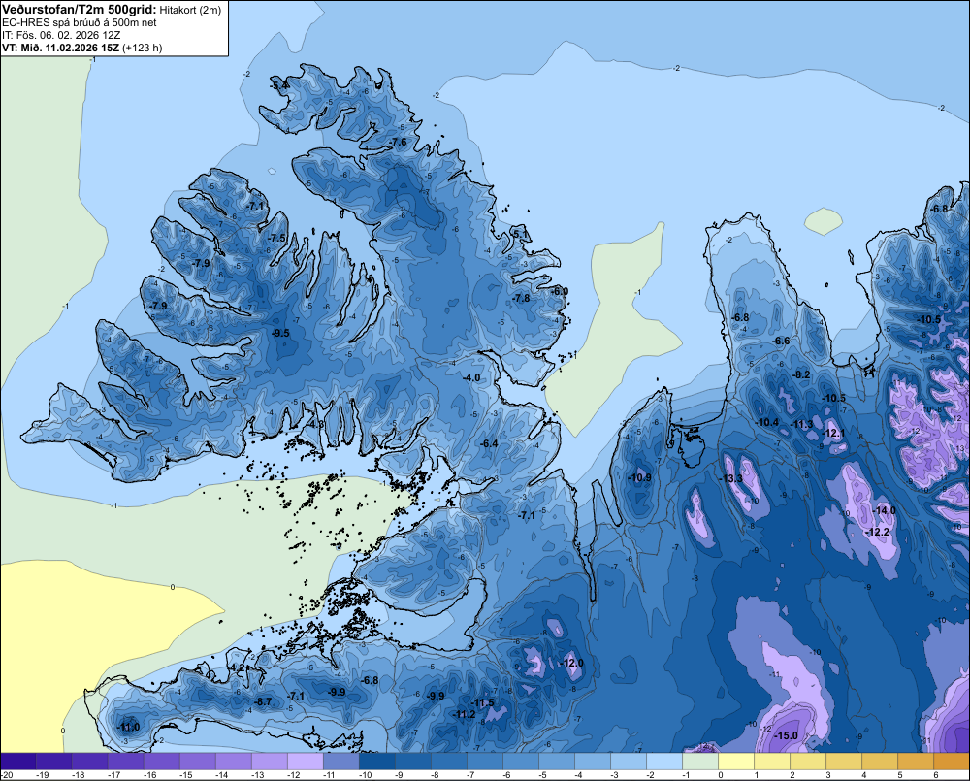Image resolution: width=970 pixels, height=781 pixels.
Task: Click the '-14.0' temperature value on the map
Action: 885,510
